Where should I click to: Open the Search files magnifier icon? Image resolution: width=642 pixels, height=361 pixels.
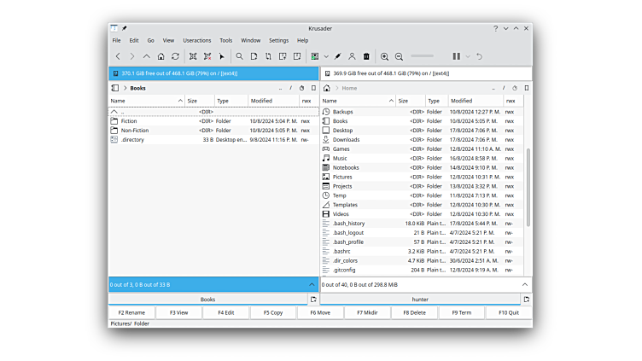[240, 56]
